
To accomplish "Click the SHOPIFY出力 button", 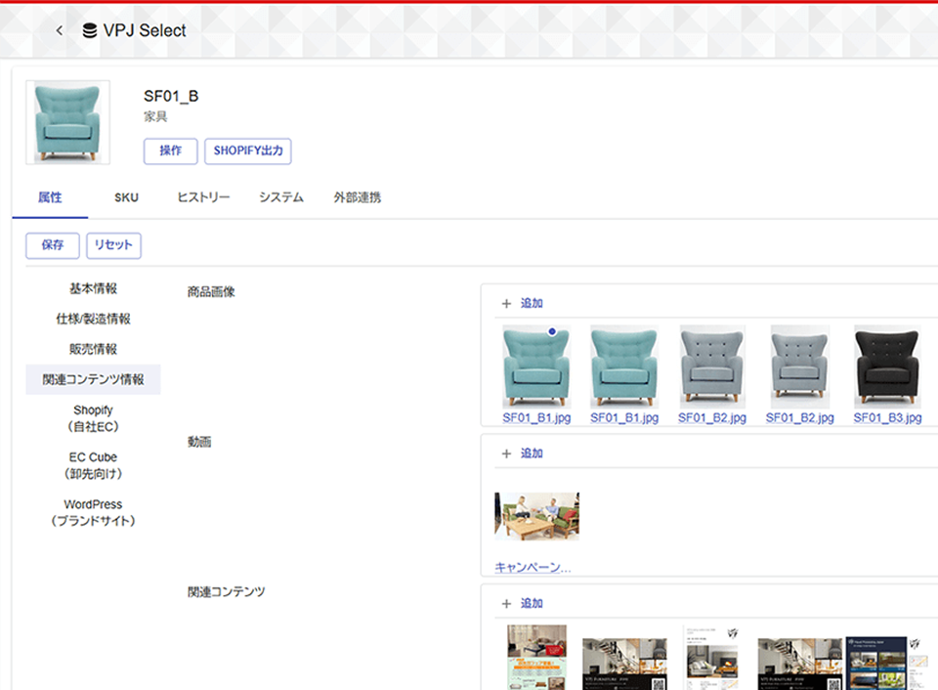I will click(x=248, y=151).
